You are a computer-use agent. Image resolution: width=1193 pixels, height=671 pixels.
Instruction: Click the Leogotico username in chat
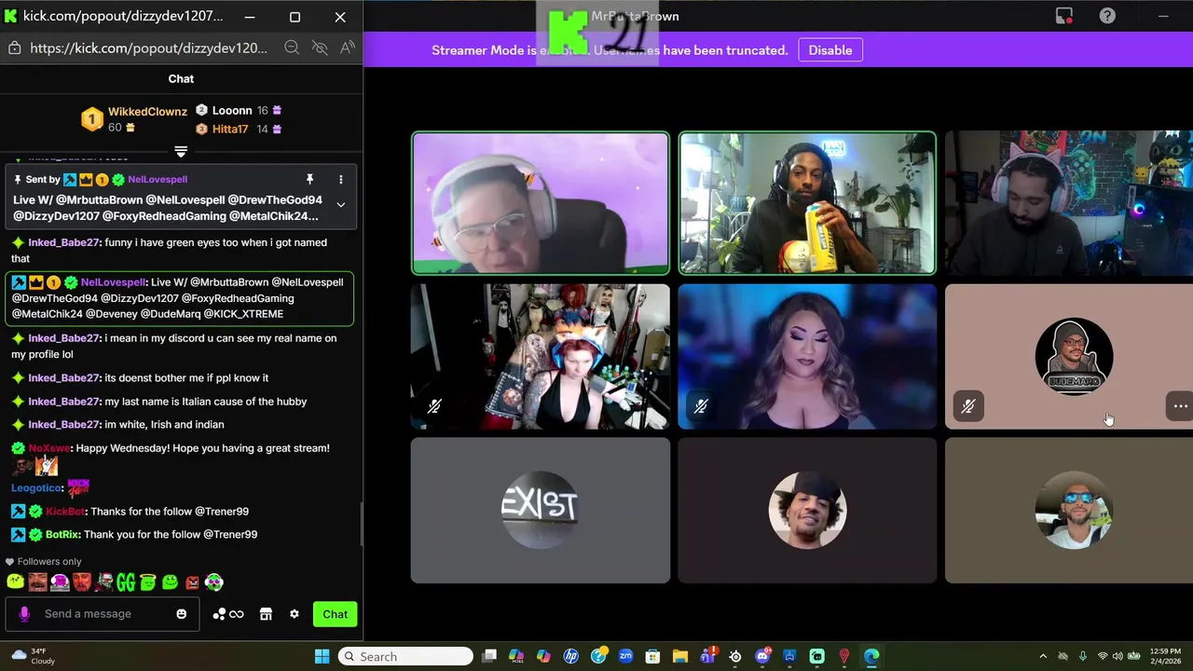[36, 487]
